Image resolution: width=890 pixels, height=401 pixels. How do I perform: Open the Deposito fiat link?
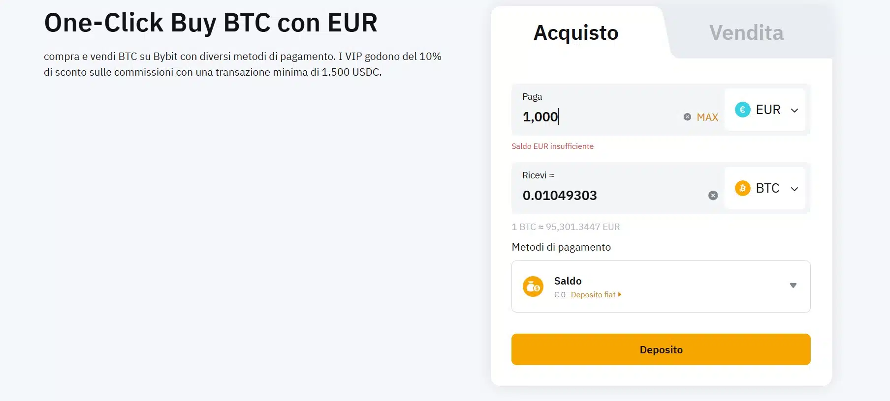593,294
